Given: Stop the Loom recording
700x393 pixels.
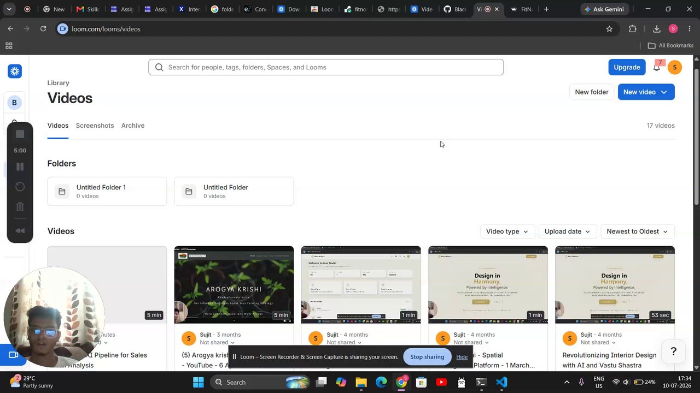Looking at the screenshot, I should 20,134.
